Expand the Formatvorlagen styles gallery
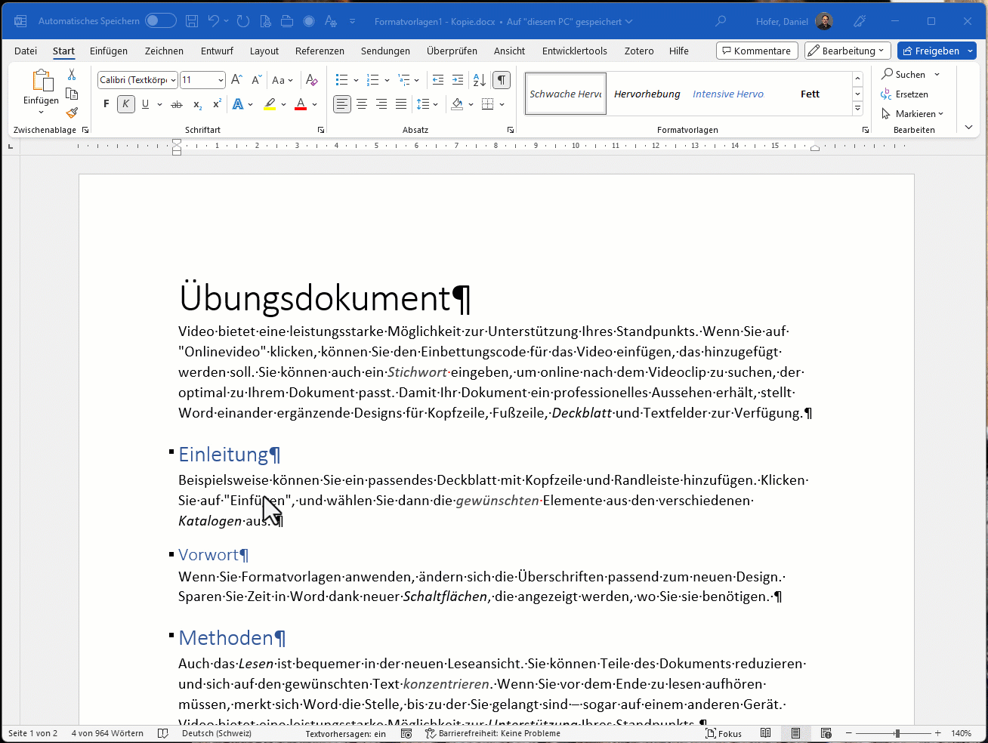This screenshot has height=743, width=988. pyautogui.click(x=857, y=109)
